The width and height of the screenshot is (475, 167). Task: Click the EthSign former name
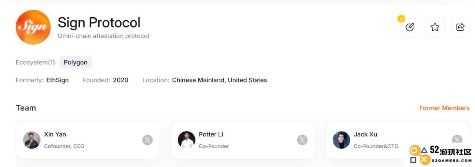[58, 80]
